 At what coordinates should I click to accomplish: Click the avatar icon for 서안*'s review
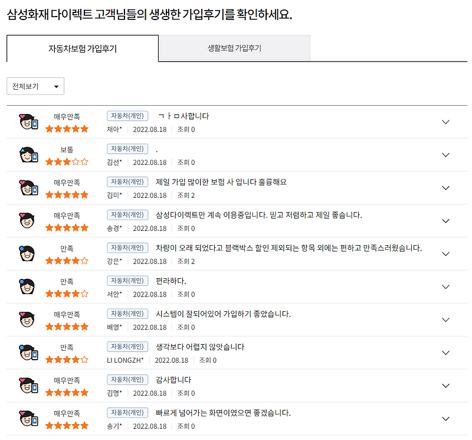coord(27,286)
